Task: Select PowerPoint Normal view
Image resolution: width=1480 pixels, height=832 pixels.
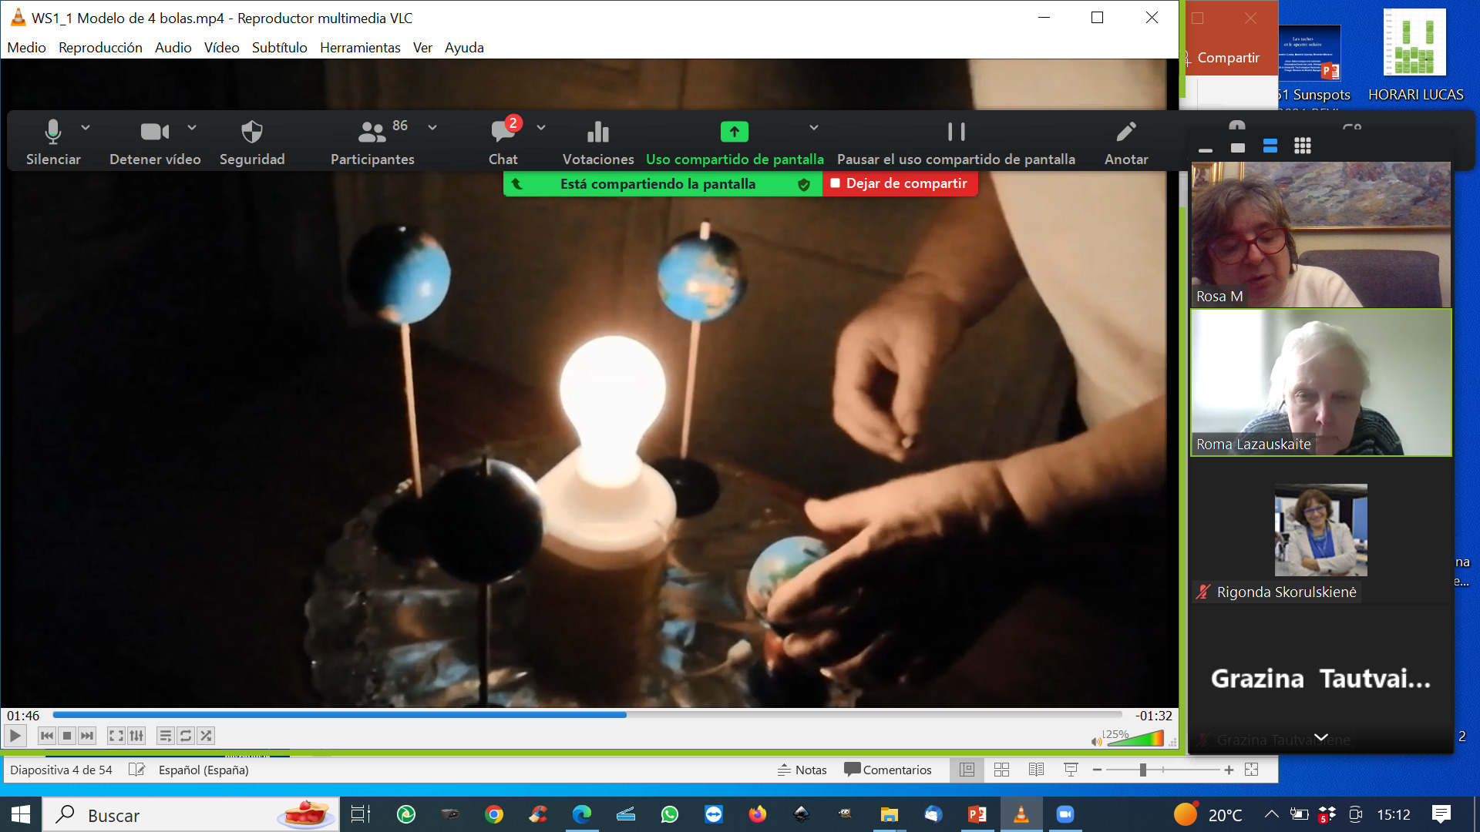Action: click(967, 770)
